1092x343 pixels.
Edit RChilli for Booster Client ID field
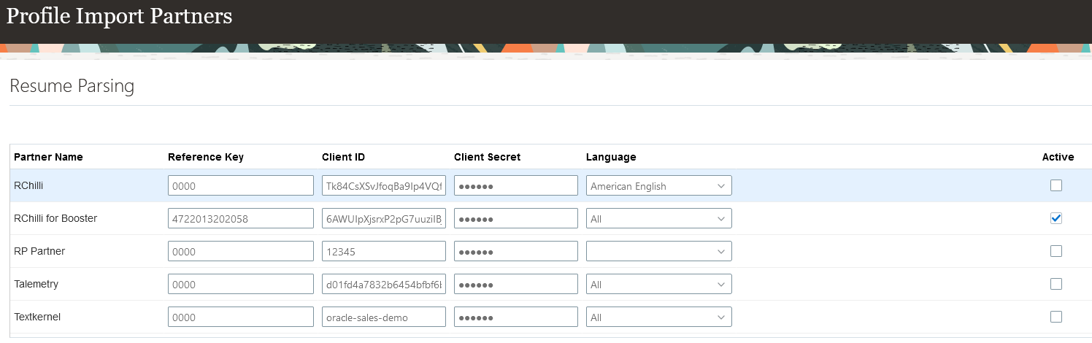coord(384,218)
